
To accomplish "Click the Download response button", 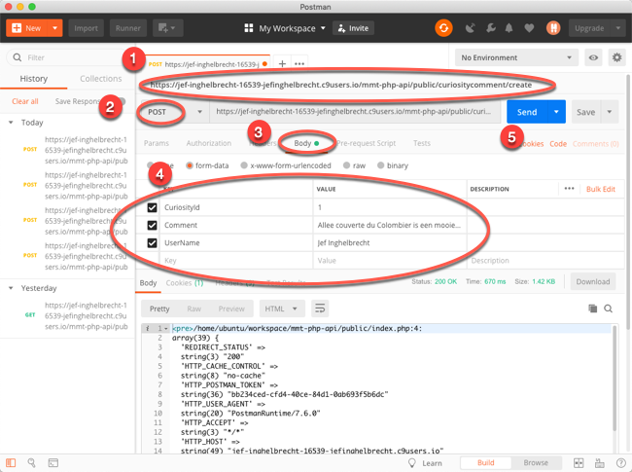I will [x=592, y=281].
